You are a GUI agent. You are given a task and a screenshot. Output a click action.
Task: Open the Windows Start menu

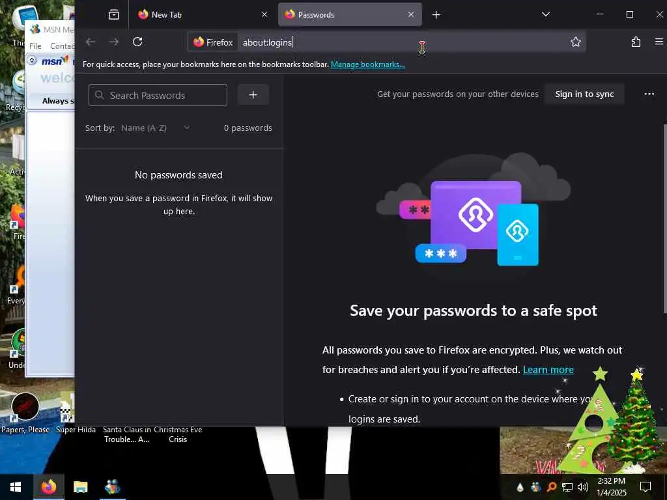click(16, 487)
